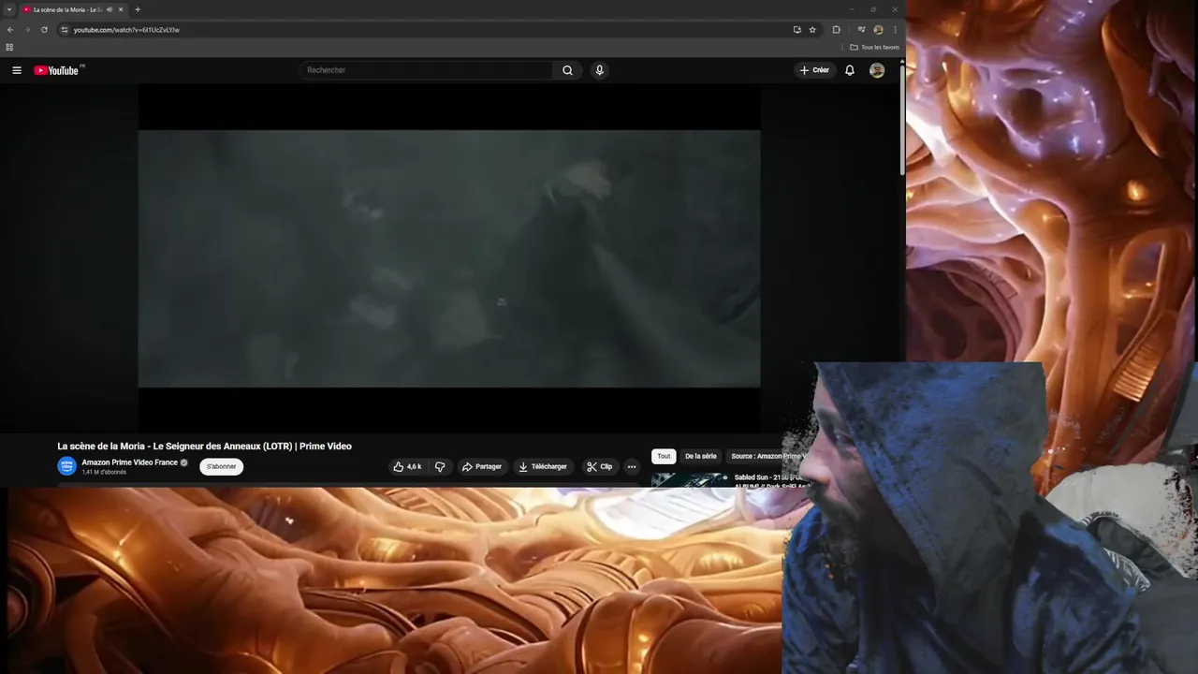
Task: Click the Créer button
Action: pos(814,70)
